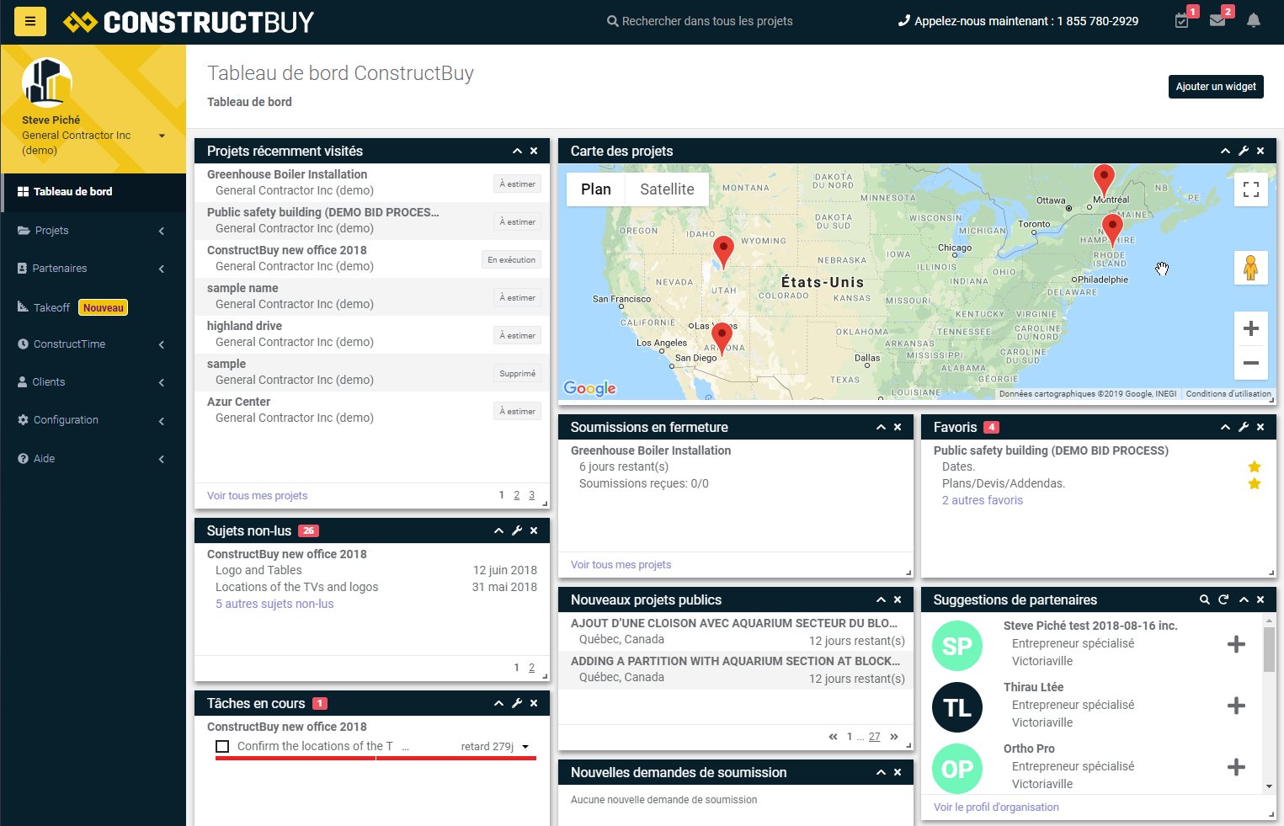
Task: Open wrench settings for Carte des projets
Action: coord(1244,151)
